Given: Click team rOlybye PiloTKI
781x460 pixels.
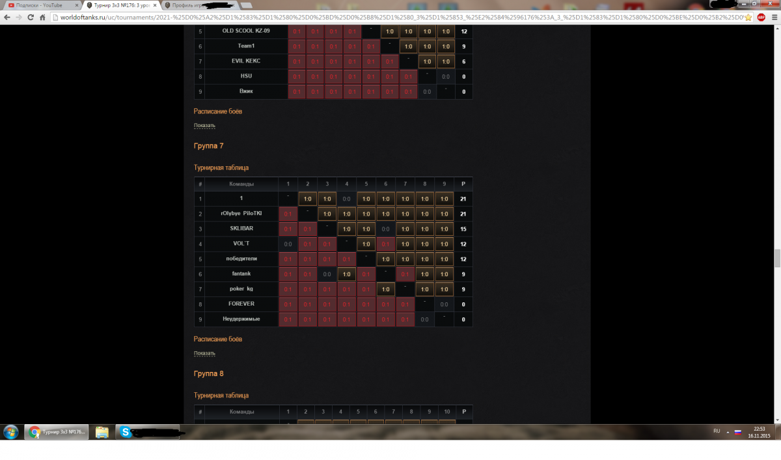Looking at the screenshot, I should point(241,214).
